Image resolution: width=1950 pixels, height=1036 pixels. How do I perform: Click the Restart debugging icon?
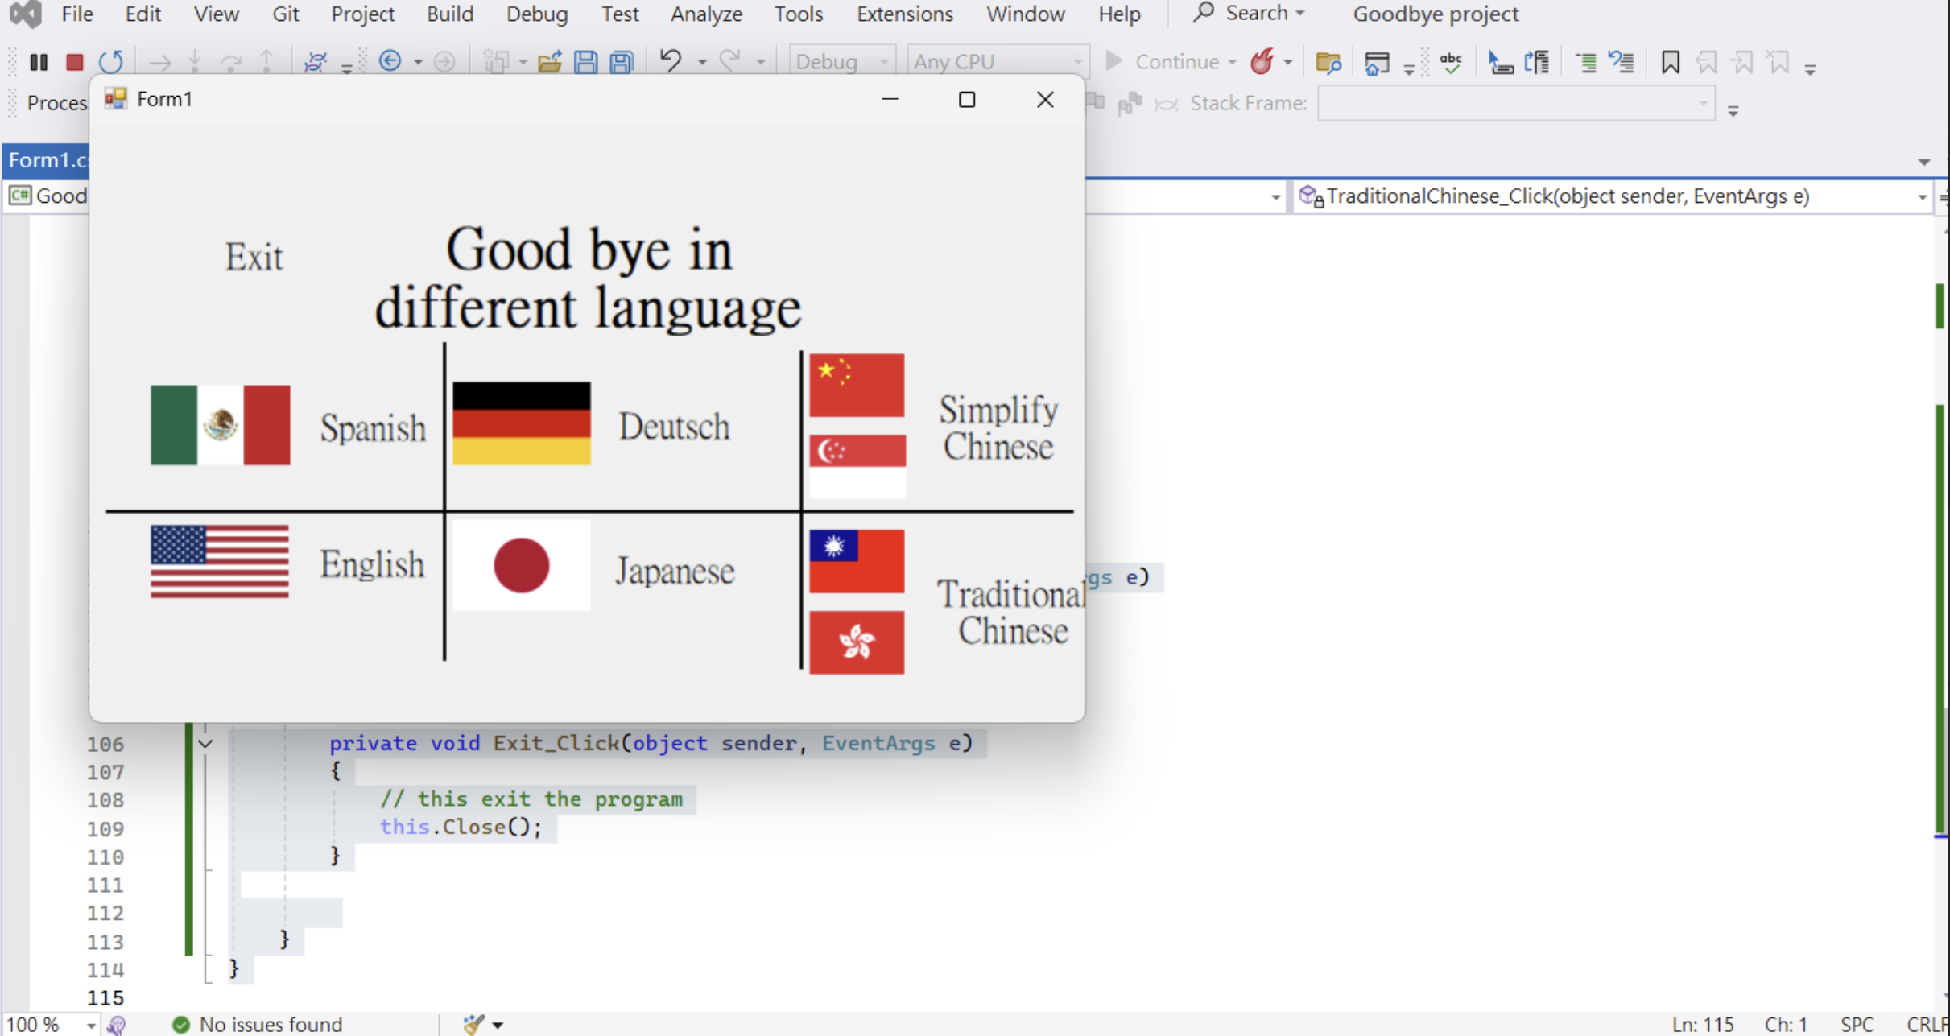point(111,62)
